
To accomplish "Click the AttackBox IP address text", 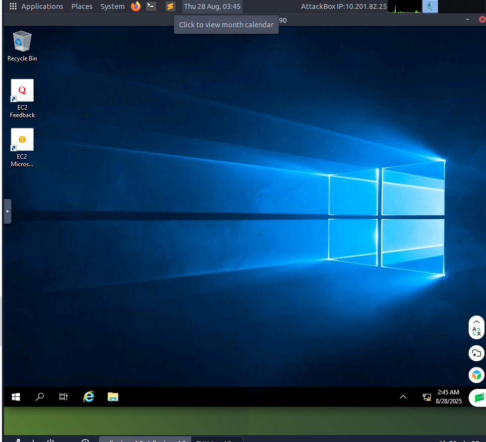I will [344, 6].
